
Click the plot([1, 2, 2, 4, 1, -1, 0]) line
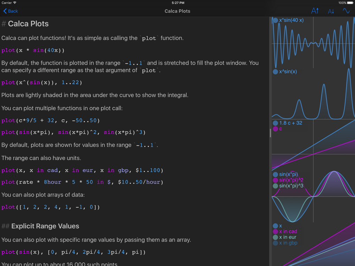click(x=50, y=207)
